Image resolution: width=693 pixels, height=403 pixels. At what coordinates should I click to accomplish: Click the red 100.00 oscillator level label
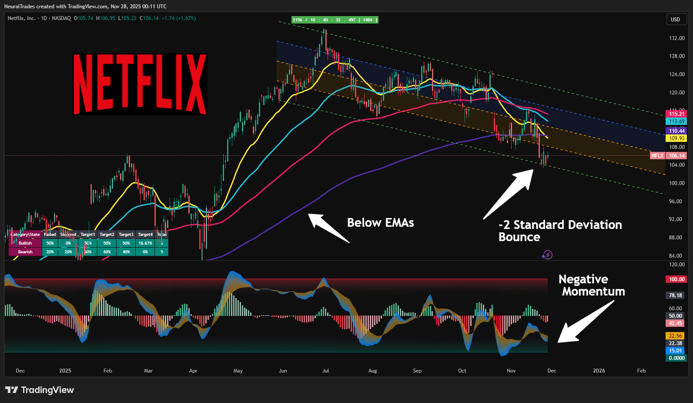[x=676, y=279]
